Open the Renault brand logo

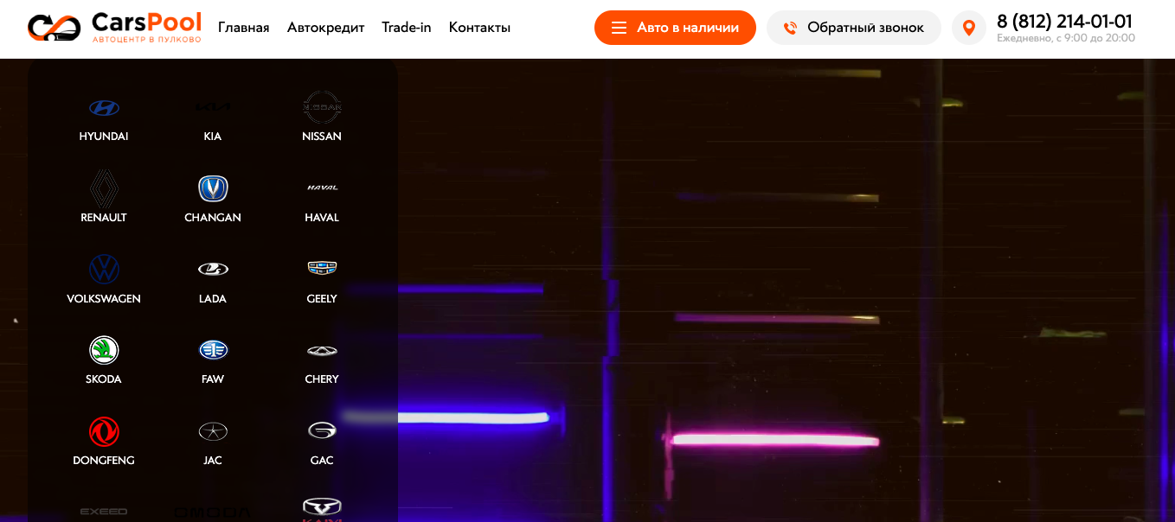click(x=104, y=188)
